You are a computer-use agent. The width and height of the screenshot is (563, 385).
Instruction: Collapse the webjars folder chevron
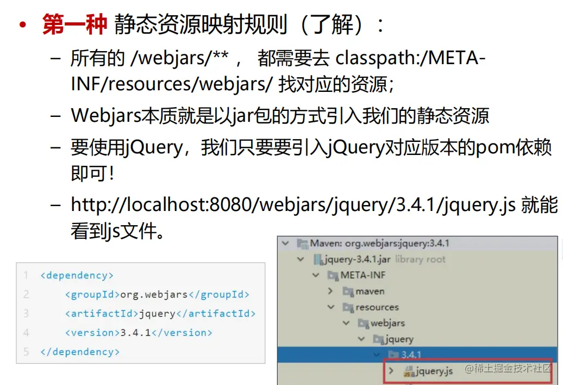(x=346, y=323)
